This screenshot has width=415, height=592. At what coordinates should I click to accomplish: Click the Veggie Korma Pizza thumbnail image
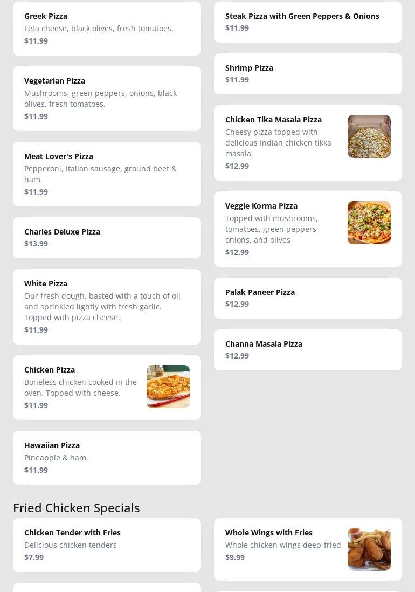pyautogui.click(x=369, y=223)
